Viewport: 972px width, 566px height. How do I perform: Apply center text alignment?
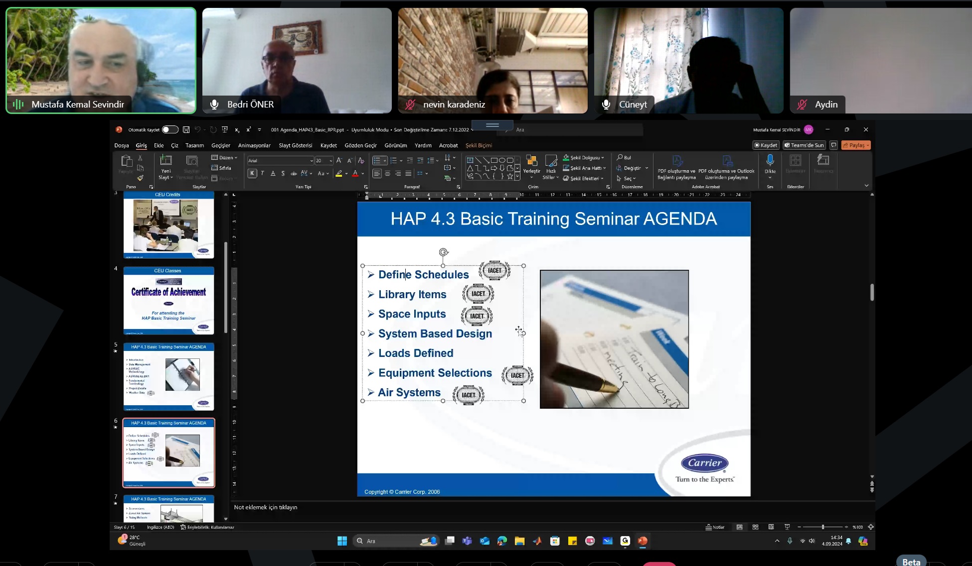[387, 174]
